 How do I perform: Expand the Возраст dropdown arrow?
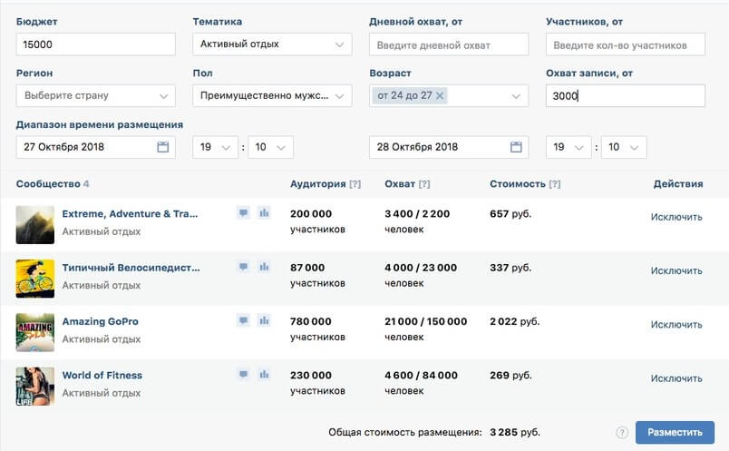pos(516,96)
